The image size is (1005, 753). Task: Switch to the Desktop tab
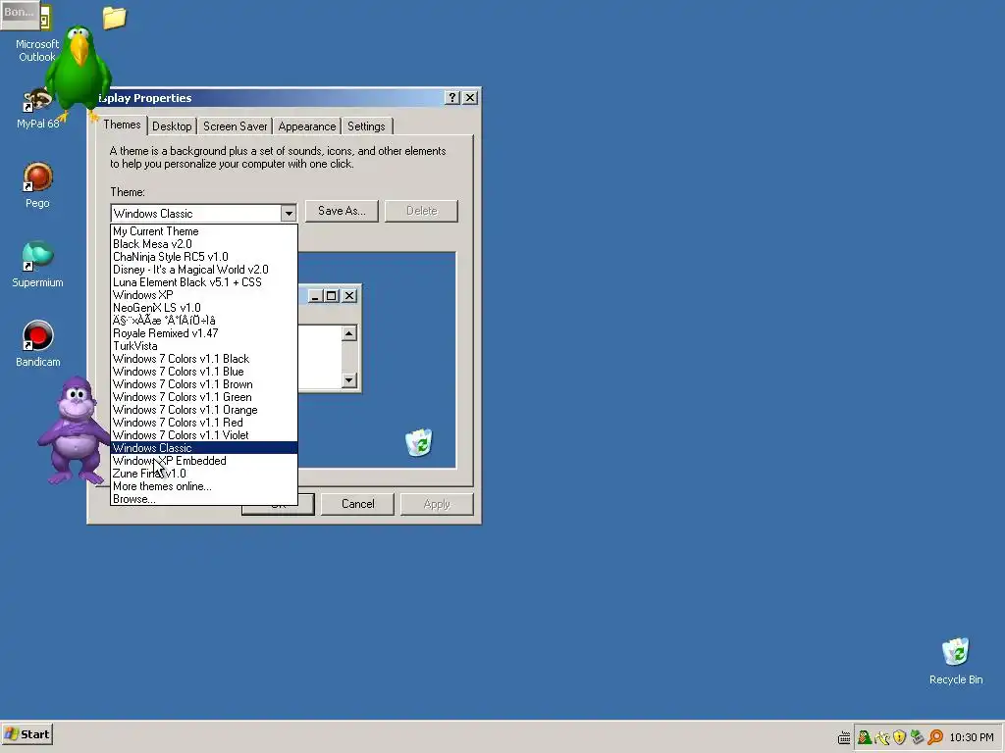172,126
